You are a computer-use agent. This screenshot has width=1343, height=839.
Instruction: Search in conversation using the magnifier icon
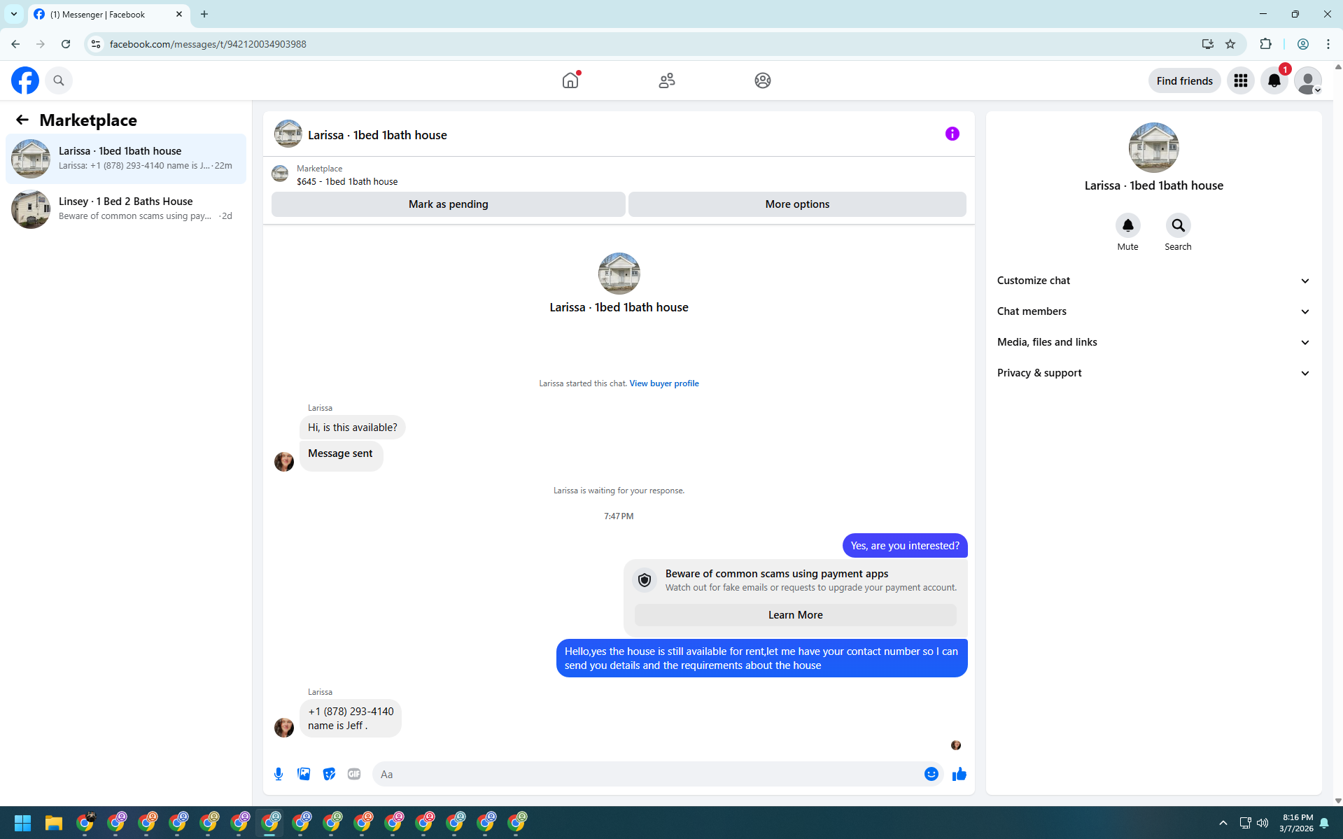(x=1178, y=225)
